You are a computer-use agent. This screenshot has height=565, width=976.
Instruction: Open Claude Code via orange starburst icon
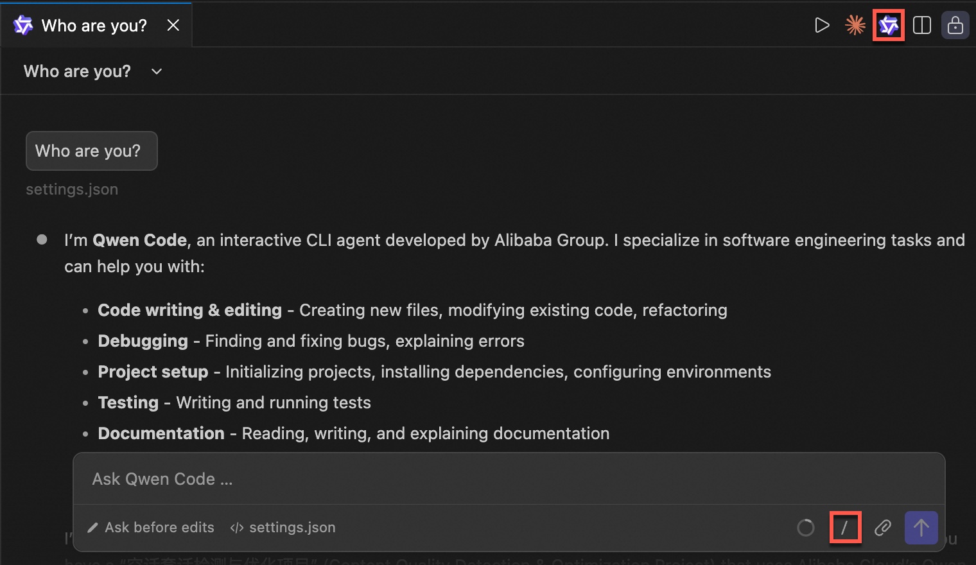tap(855, 26)
